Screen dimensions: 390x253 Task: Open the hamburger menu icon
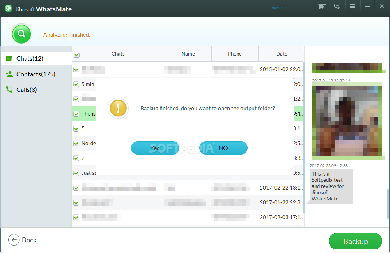(353, 6)
